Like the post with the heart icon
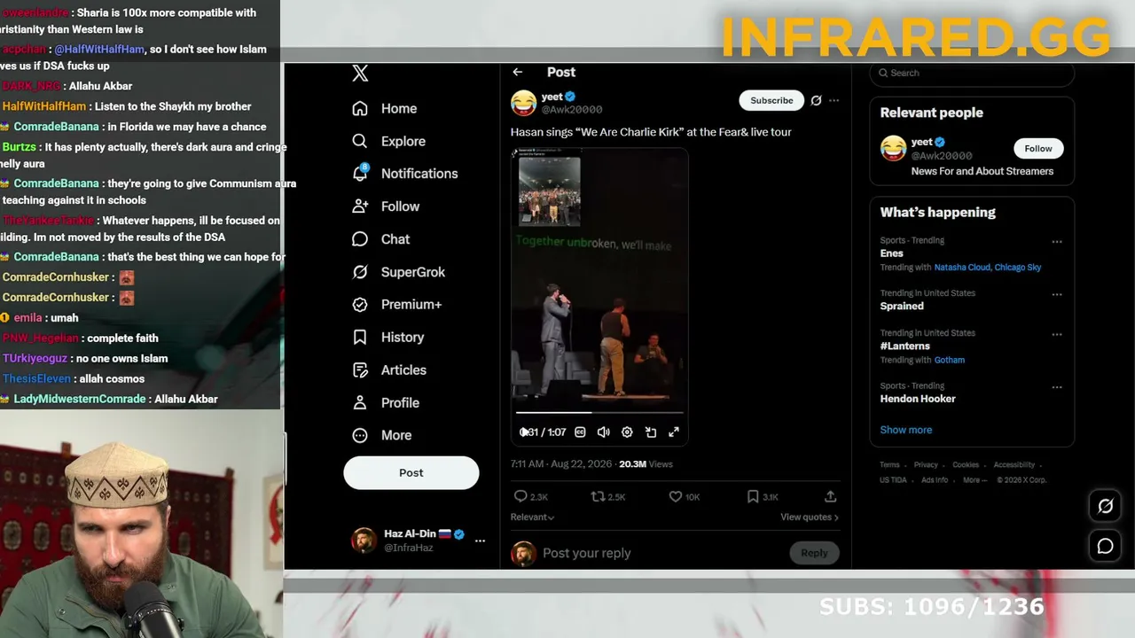Screen dimensions: 1135x638 tap(675, 497)
